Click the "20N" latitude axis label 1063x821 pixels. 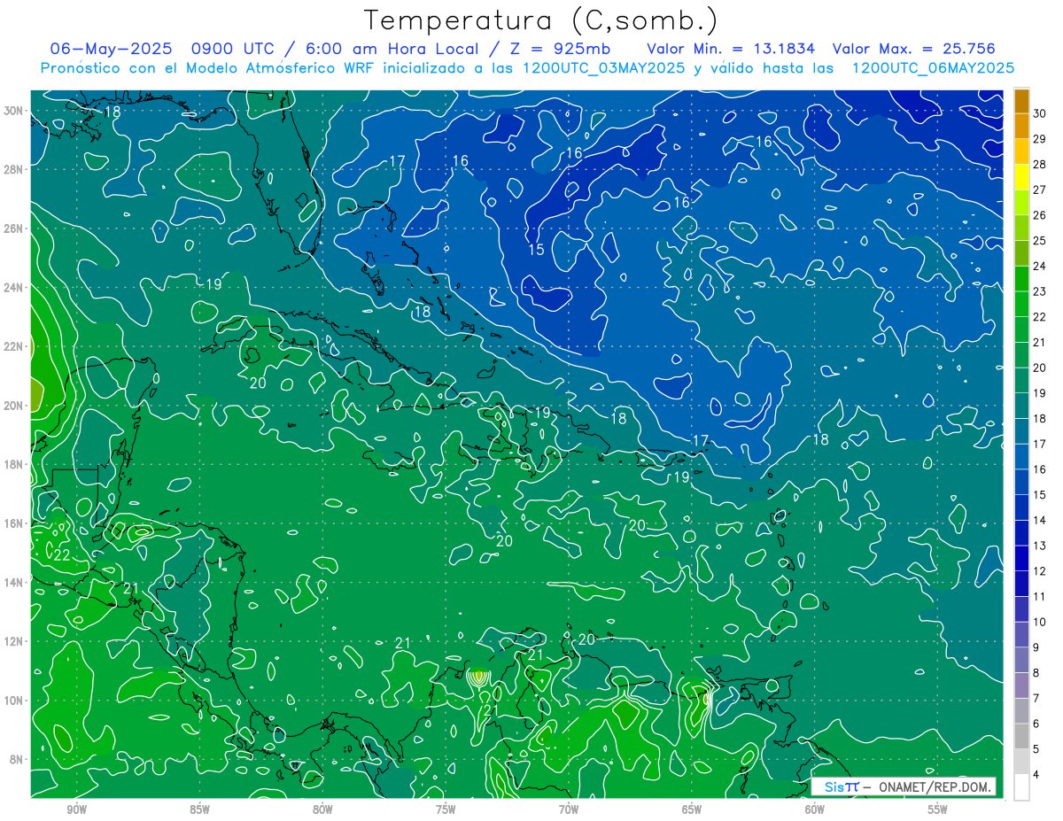point(15,405)
